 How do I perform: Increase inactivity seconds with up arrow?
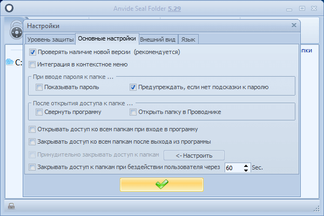pos(246,166)
